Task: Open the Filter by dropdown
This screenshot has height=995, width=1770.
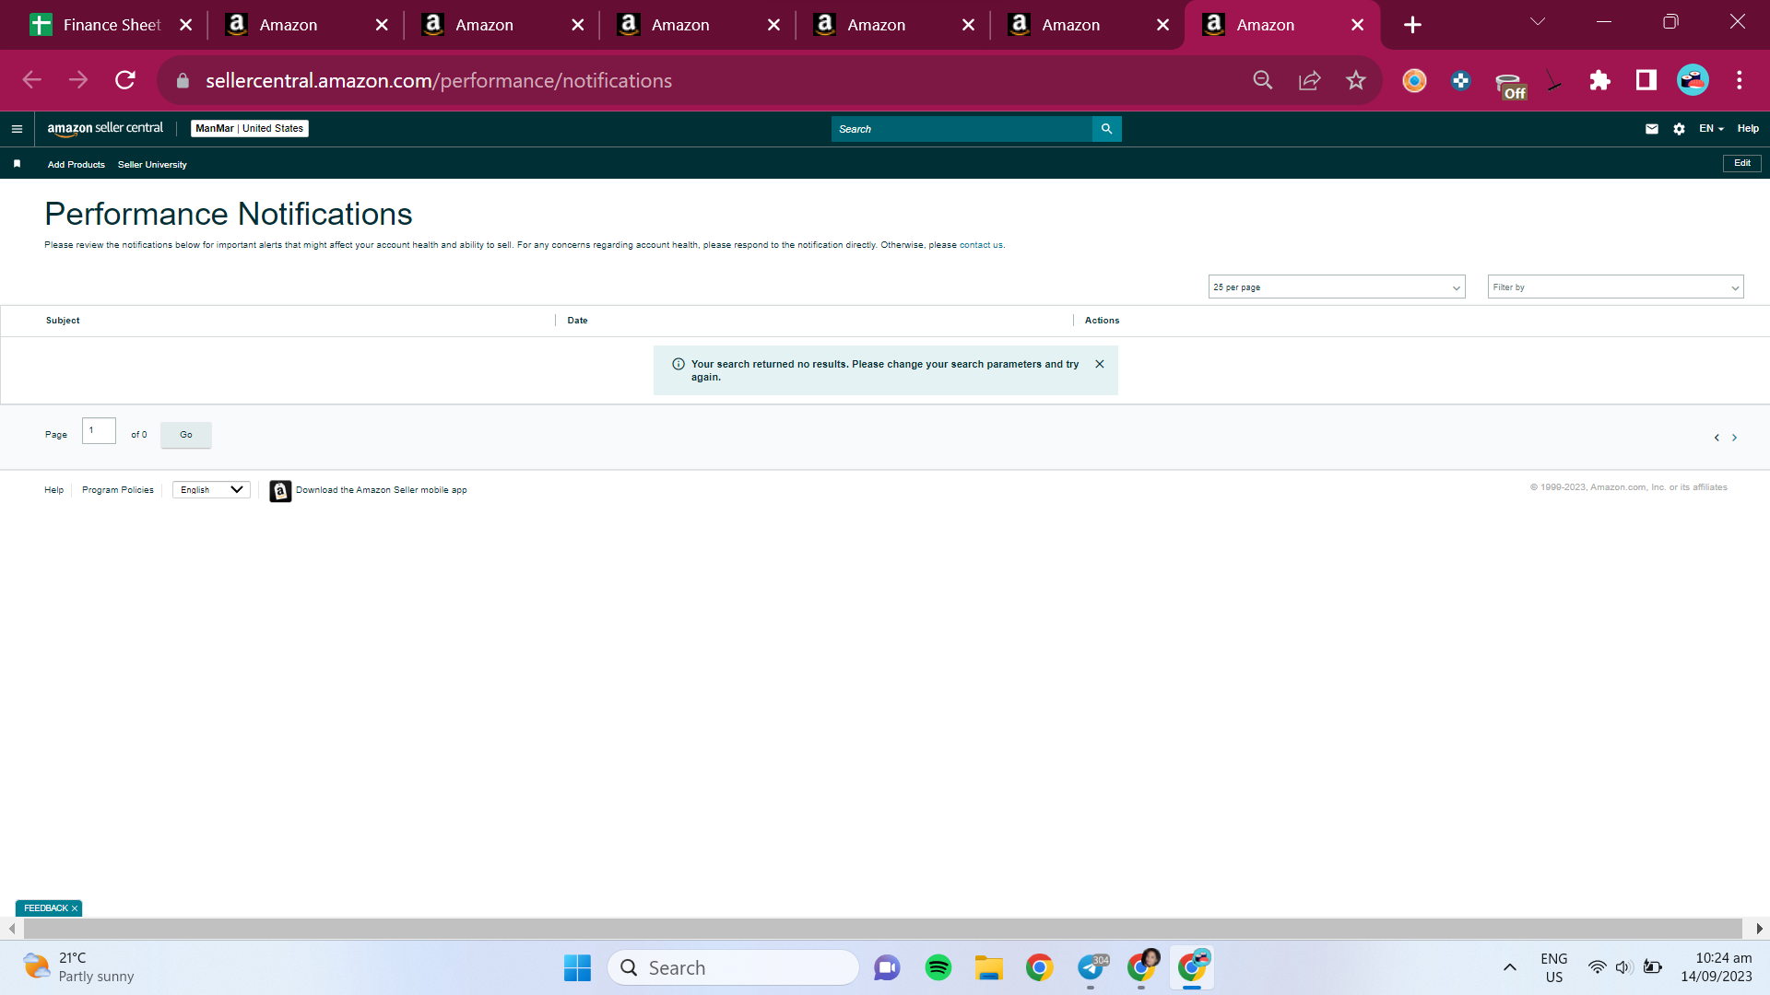Action: point(1615,287)
